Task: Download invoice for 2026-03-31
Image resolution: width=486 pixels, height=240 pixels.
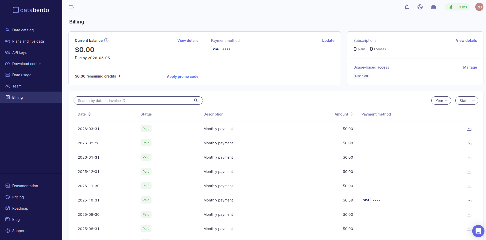Action: [469, 129]
